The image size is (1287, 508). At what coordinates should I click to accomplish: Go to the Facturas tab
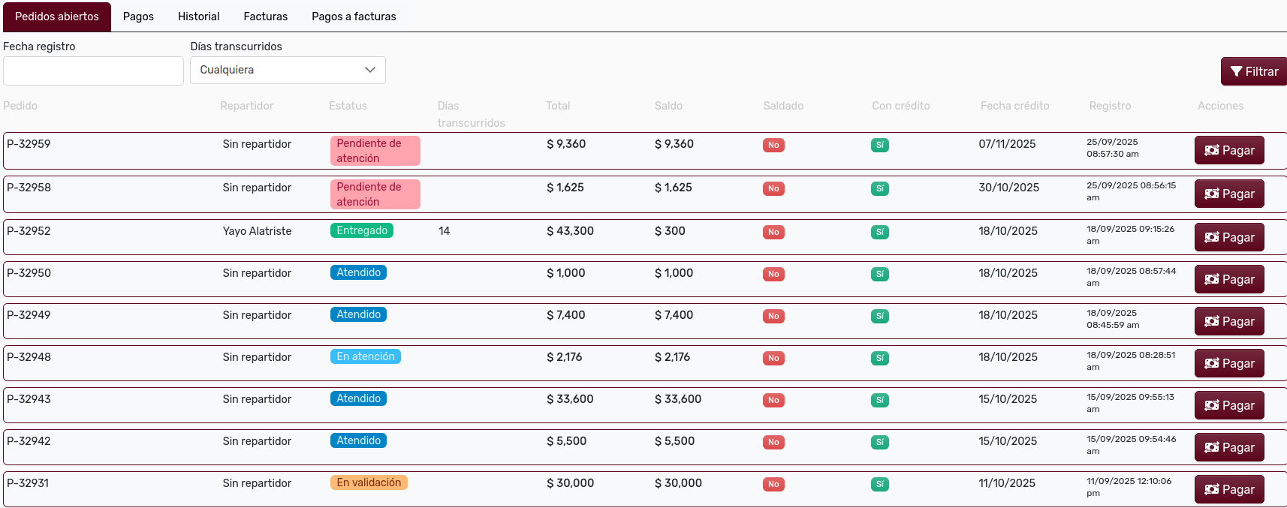tap(265, 17)
